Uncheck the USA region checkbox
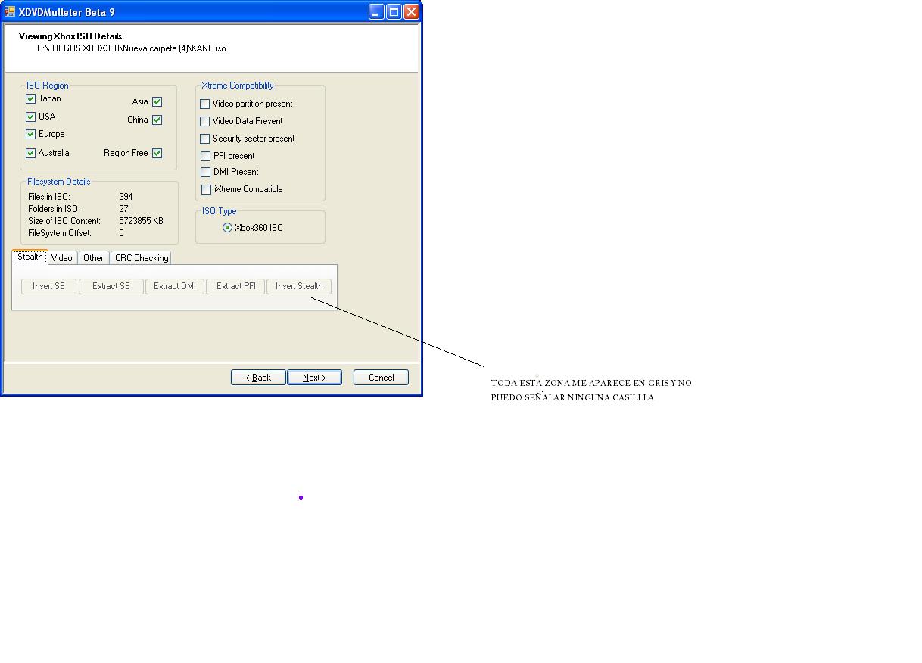The width and height of the screenshot is (922, 663). point(31,117)
